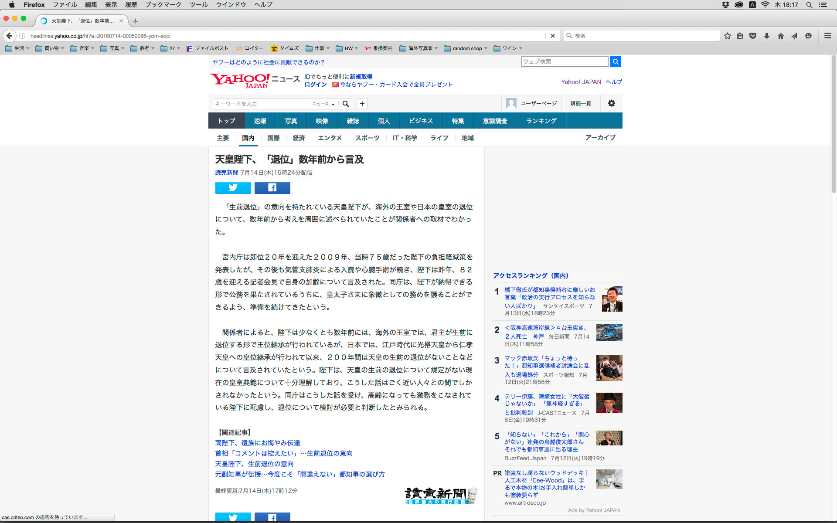Open the ブックマーク menu in menu bar
This screenshot has width=837, height=523.
coord(163,4)
